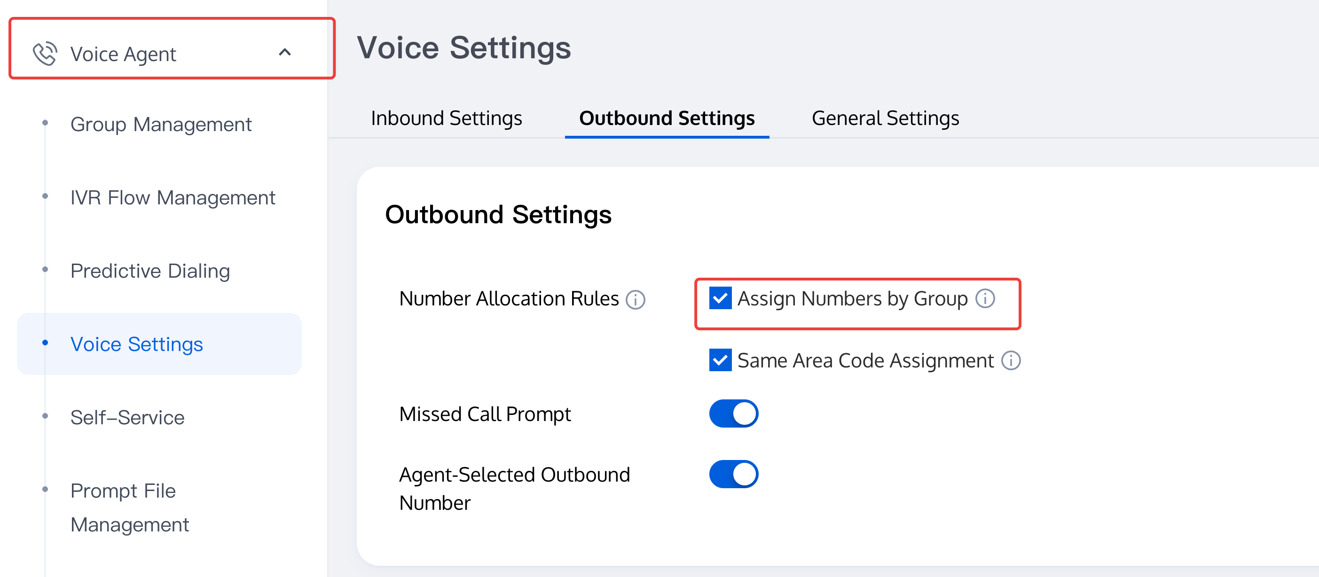Screen dimensions: 1319x577
Task: Click the Assign Numbers by Group label
Action: tap(852, 299)
